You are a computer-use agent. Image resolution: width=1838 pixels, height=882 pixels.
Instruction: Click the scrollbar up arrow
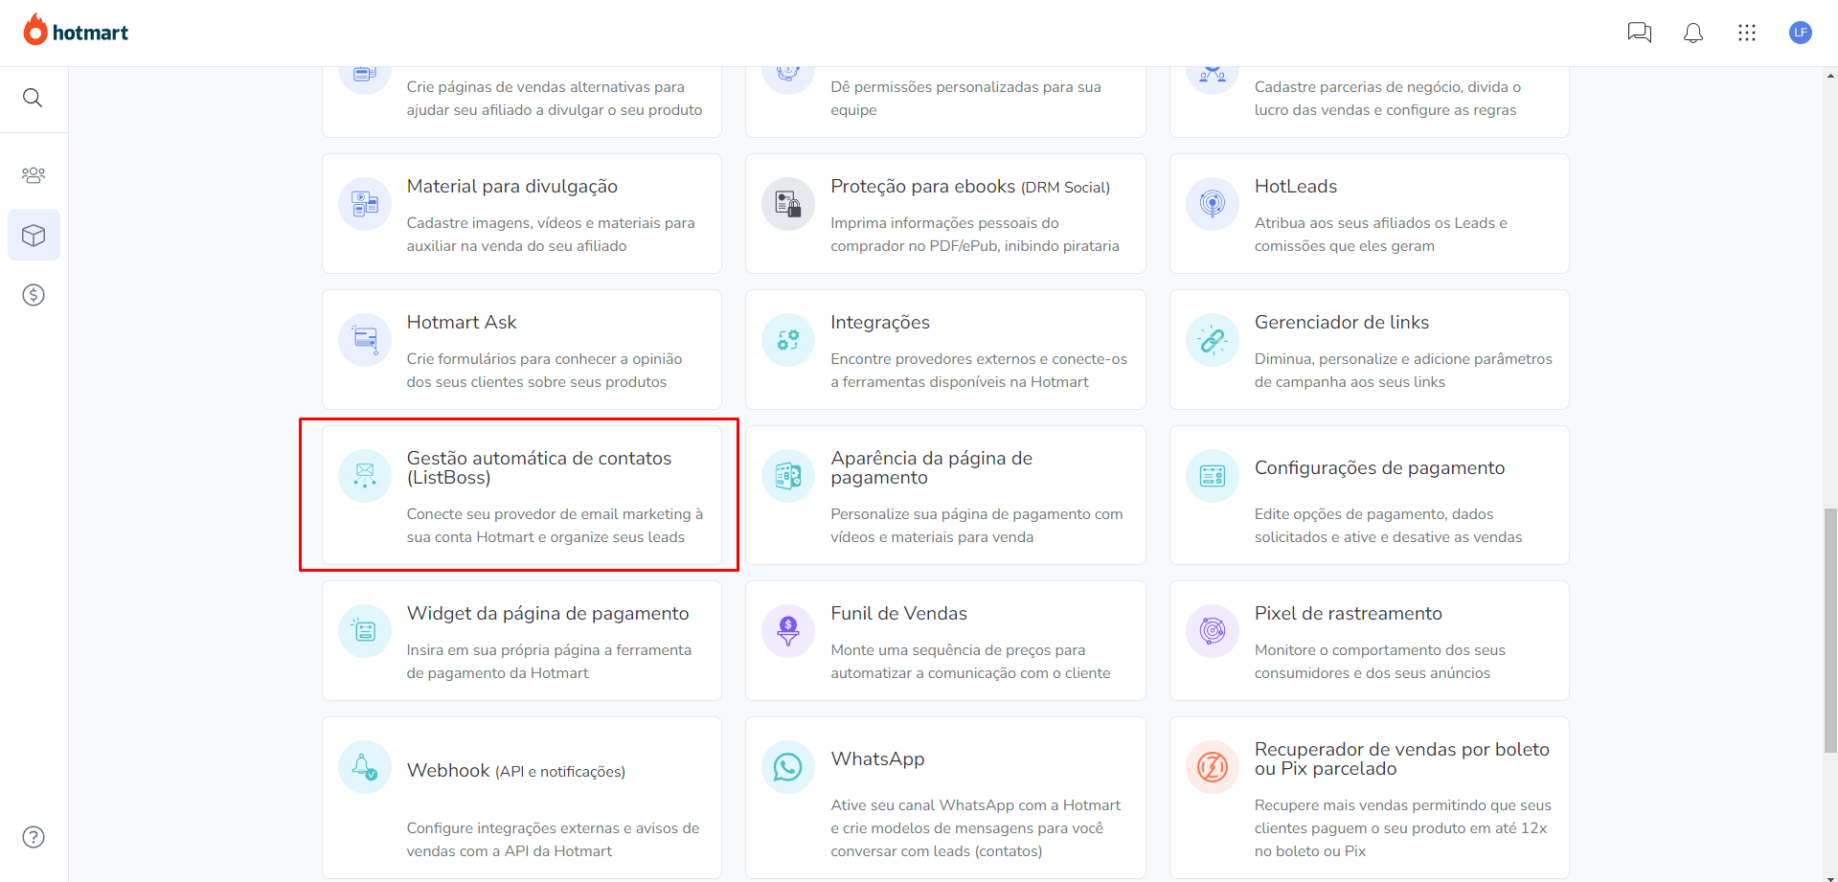click(x=1830, y=75)
